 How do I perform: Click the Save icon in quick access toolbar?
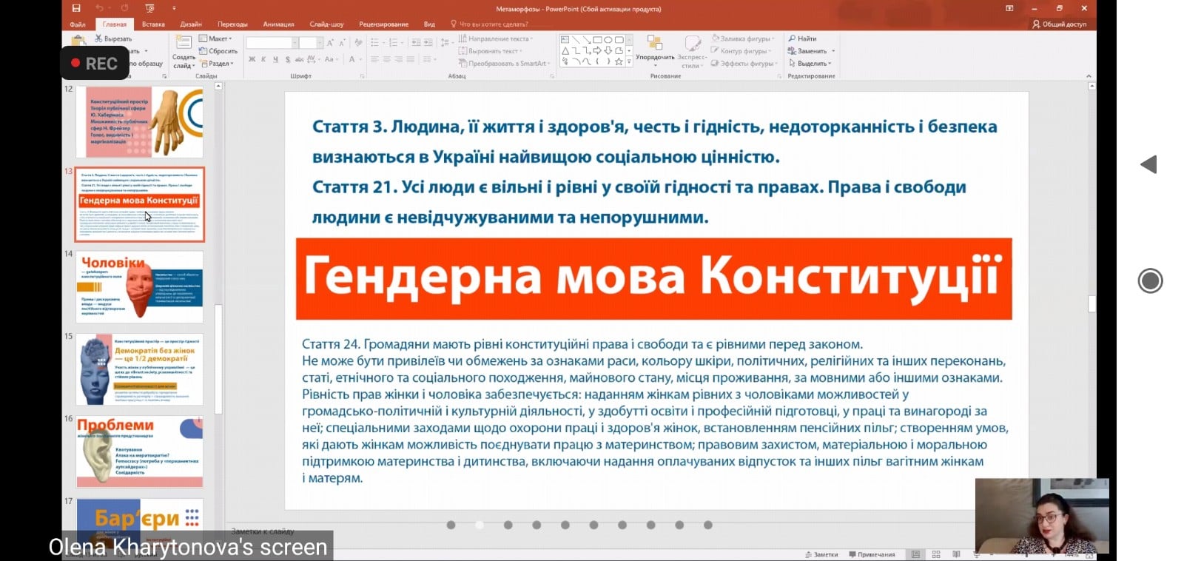[x=75, y=8]
